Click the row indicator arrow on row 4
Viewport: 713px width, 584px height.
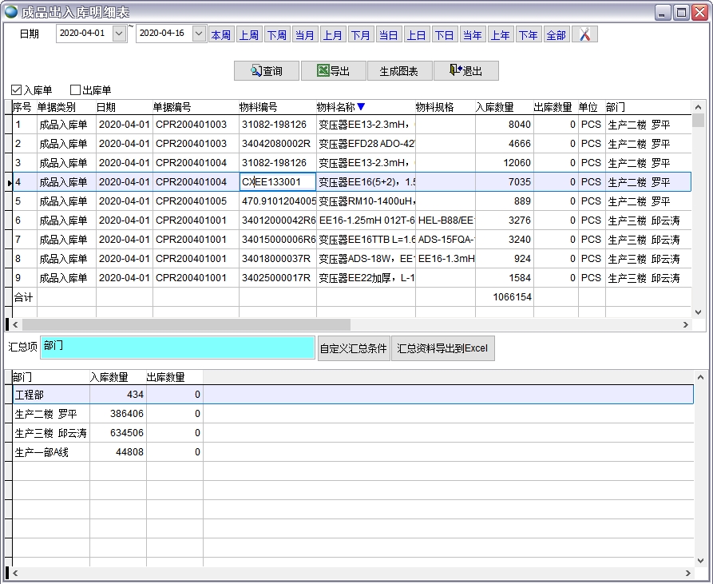[9, 183]
